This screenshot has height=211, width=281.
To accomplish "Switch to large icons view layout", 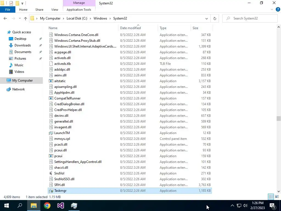I will click(x=277, y=197).
